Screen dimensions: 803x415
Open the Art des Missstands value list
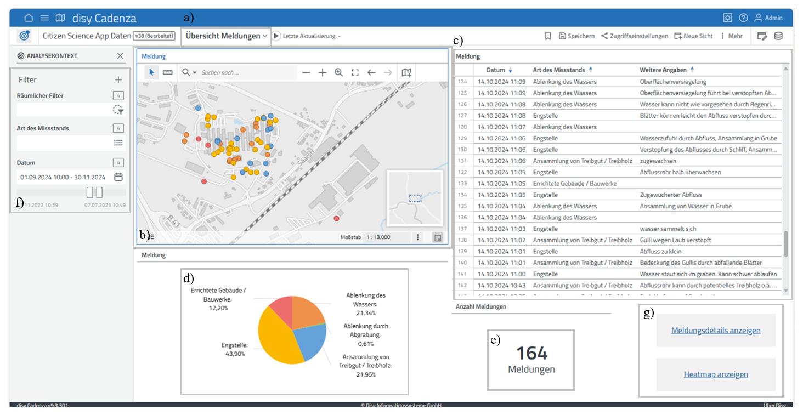click(x=118, y=143)
